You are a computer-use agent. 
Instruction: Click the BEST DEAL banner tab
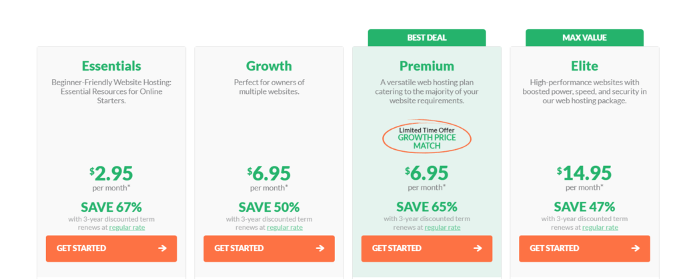coord(427,38)
